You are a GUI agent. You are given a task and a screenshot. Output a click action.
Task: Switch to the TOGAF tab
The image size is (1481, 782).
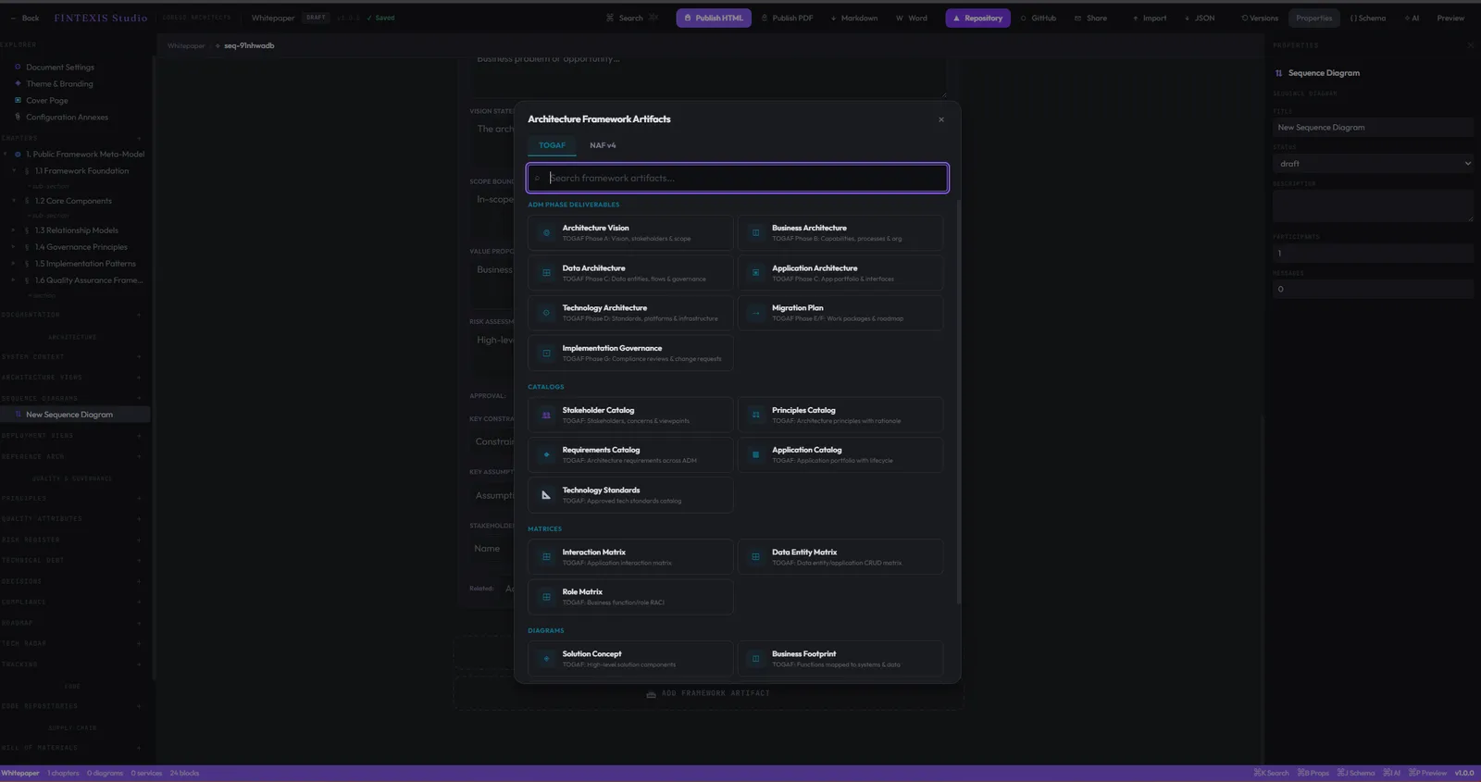pos(552,145)
